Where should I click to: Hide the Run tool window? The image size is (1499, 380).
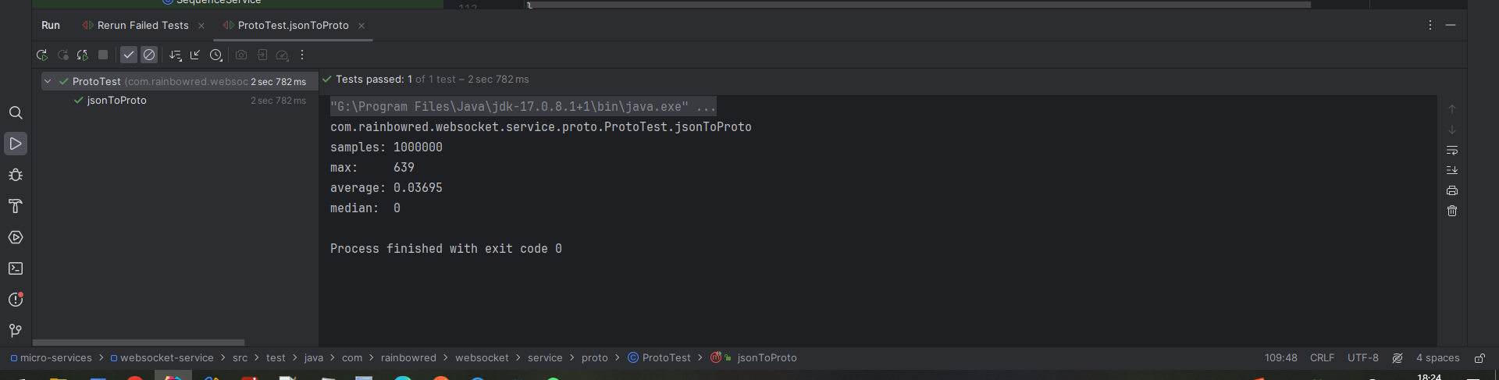tap(1451, 26)
